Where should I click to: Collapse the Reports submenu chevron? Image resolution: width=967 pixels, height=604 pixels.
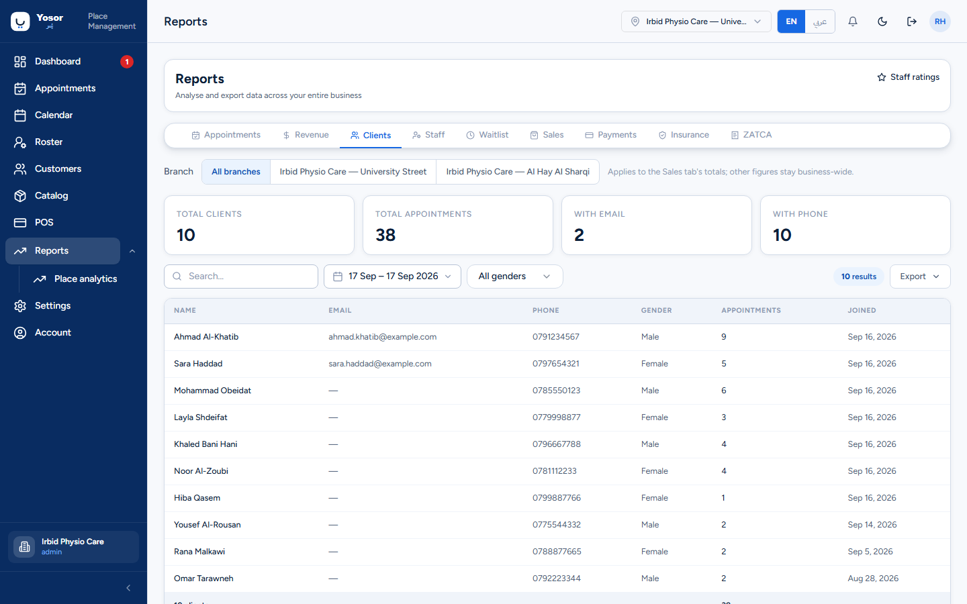[x=132, y=251]
